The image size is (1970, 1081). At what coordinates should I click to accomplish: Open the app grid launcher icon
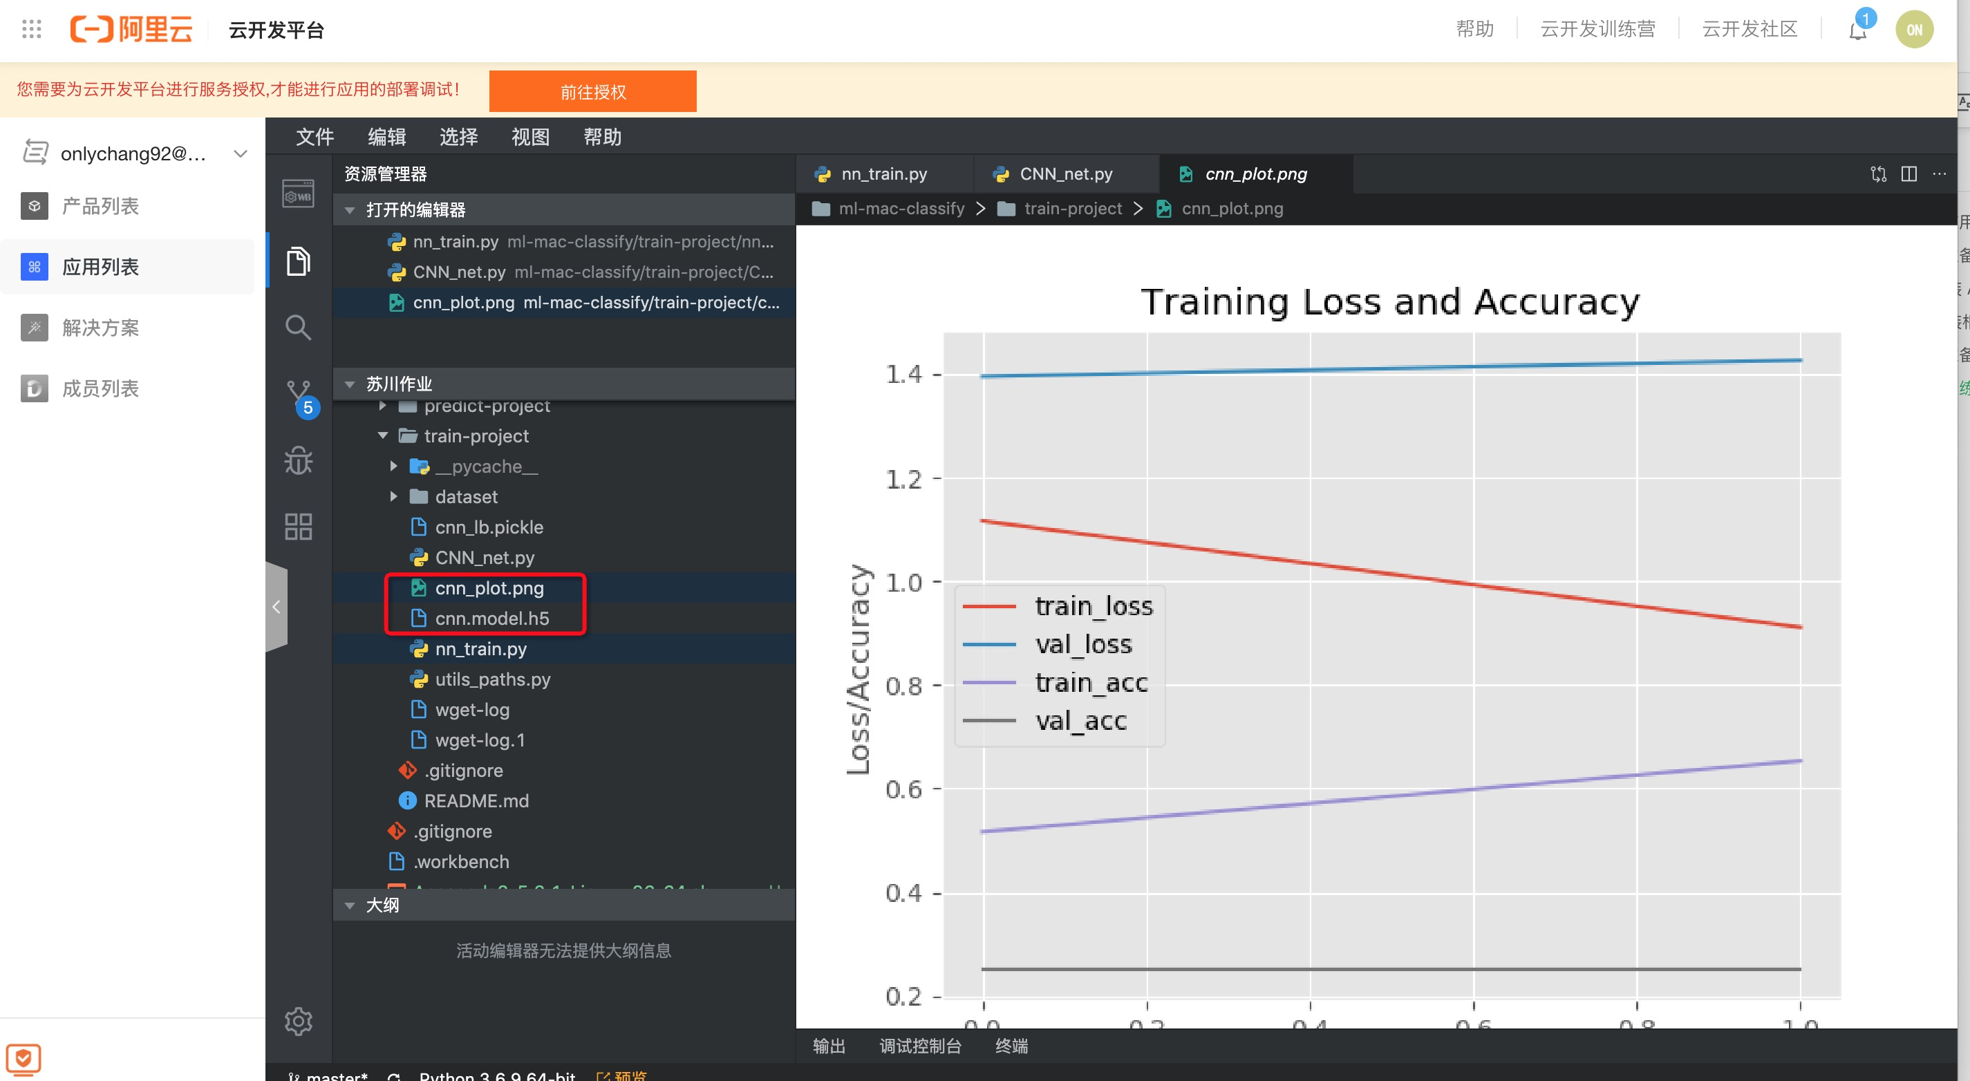[31, 30]
